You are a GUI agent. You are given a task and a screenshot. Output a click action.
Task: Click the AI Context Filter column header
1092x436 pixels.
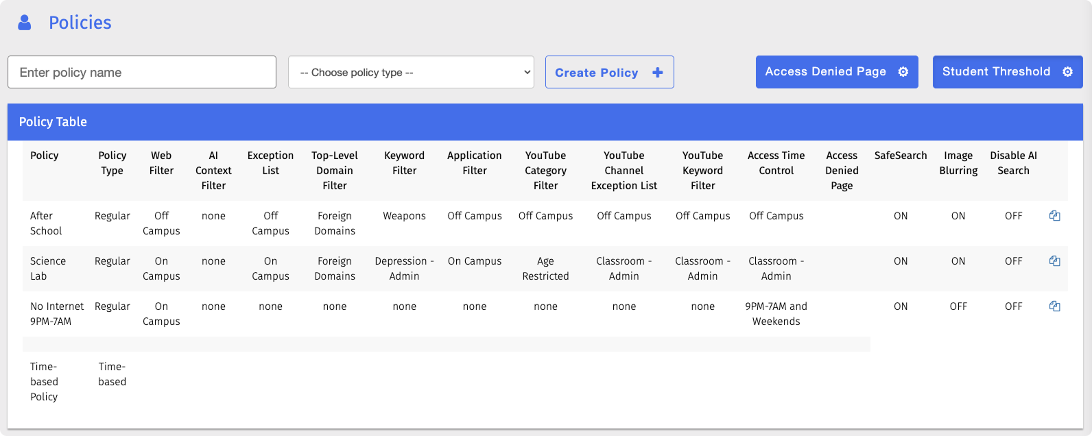[213, 171]
